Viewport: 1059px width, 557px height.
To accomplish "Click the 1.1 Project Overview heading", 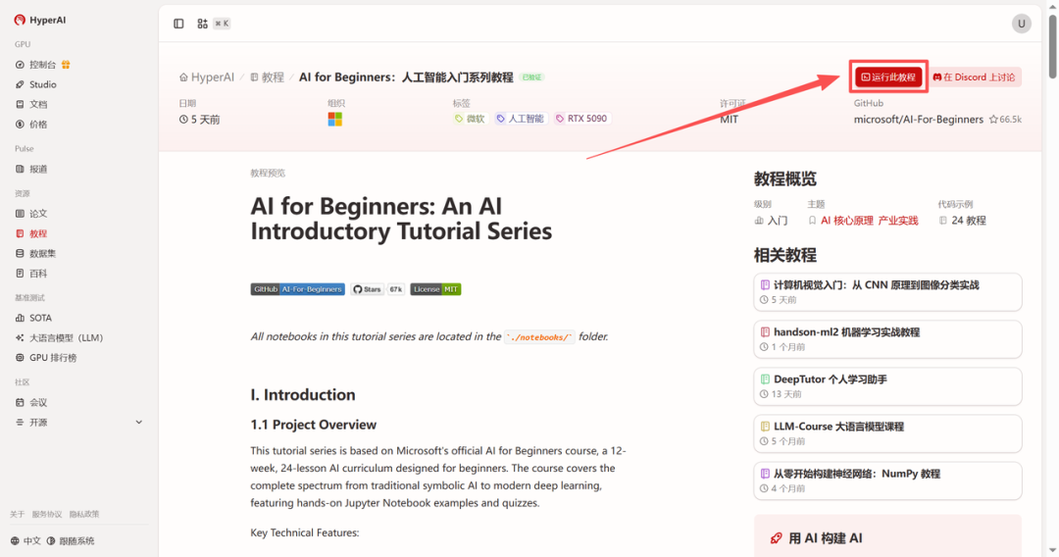I will (314, 425).
